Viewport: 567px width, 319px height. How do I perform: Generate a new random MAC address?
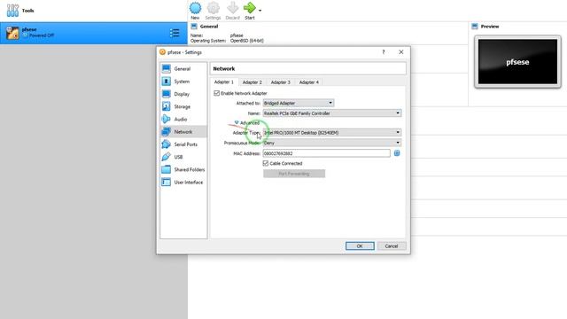pos(397,153)
